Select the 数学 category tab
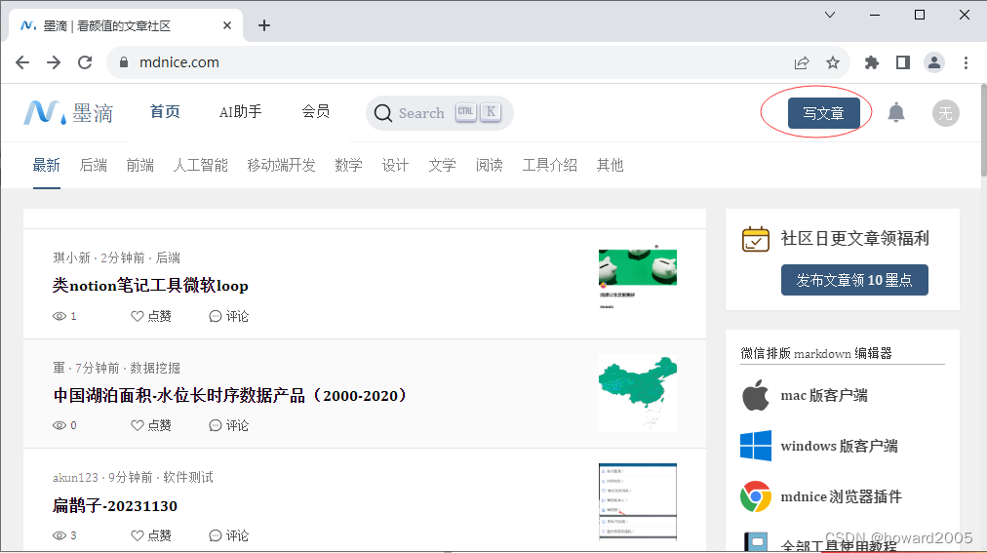987x553 pixels. click(348, 165)
